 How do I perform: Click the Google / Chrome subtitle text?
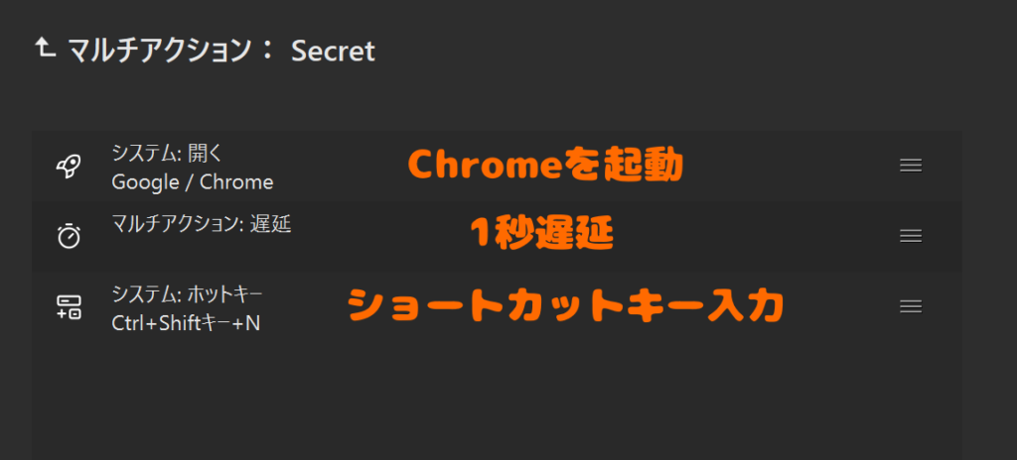192,182
